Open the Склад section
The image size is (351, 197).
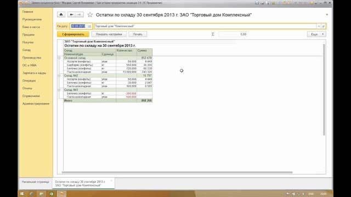(26, 50)
